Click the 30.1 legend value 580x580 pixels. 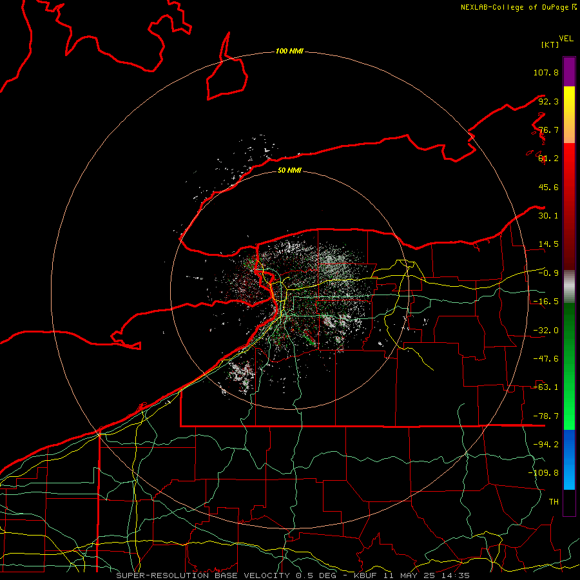pos(548,216)
